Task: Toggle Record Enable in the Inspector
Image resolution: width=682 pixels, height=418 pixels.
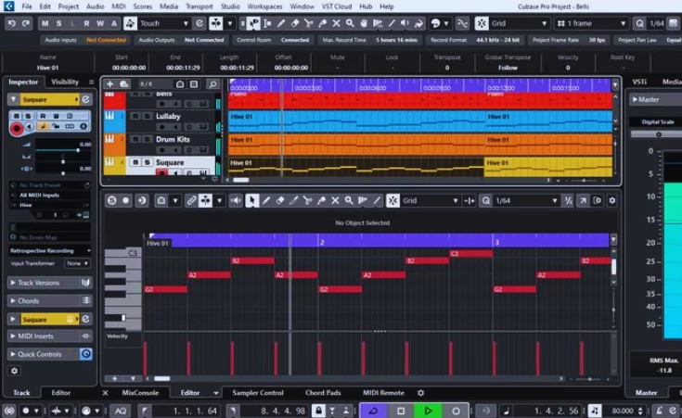Action: 17,129
